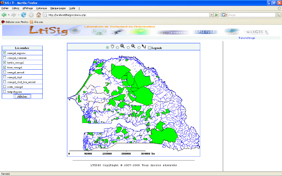Click the green Go arrow in address bar

click(x=216, y=15)
